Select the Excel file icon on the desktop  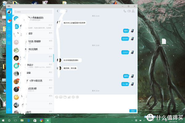(x=4, y=42)
